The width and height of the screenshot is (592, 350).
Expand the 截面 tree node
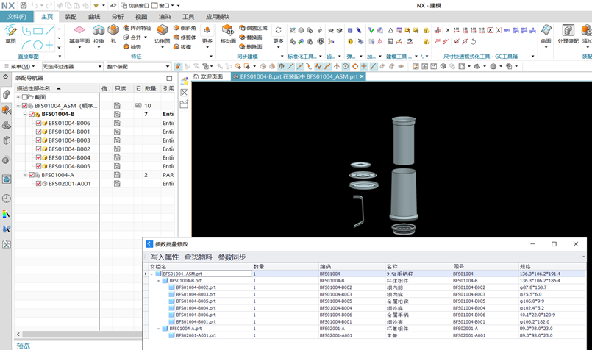click(18, 97)
